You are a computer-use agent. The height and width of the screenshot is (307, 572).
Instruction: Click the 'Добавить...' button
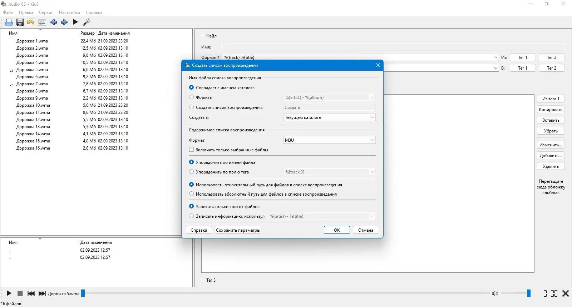click(551, 155)
